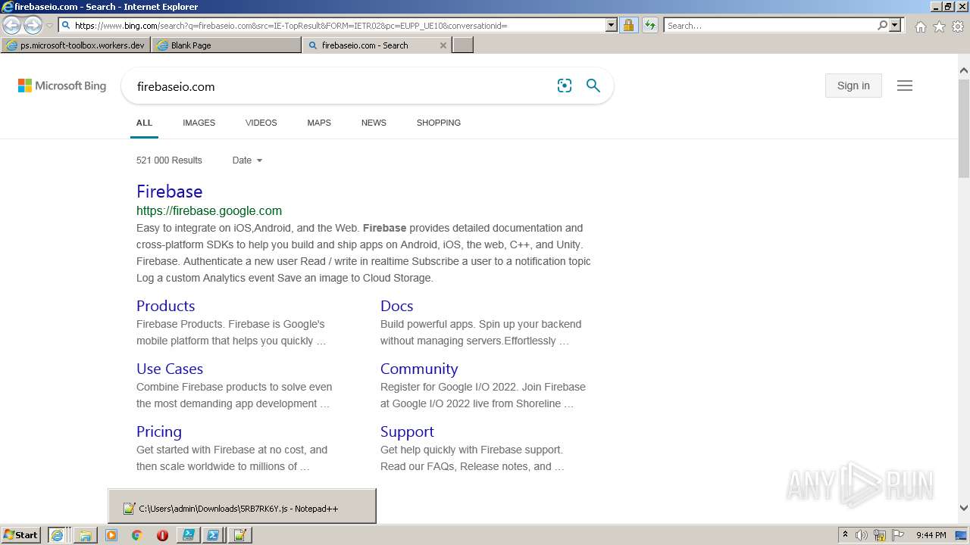Open the Docs sublink
The width and height of the screenshot is (970, 545).
click(396, 306)
